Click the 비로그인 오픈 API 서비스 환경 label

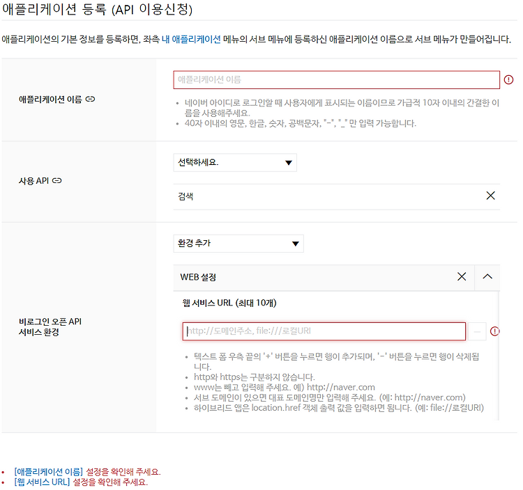click(50, 327)
